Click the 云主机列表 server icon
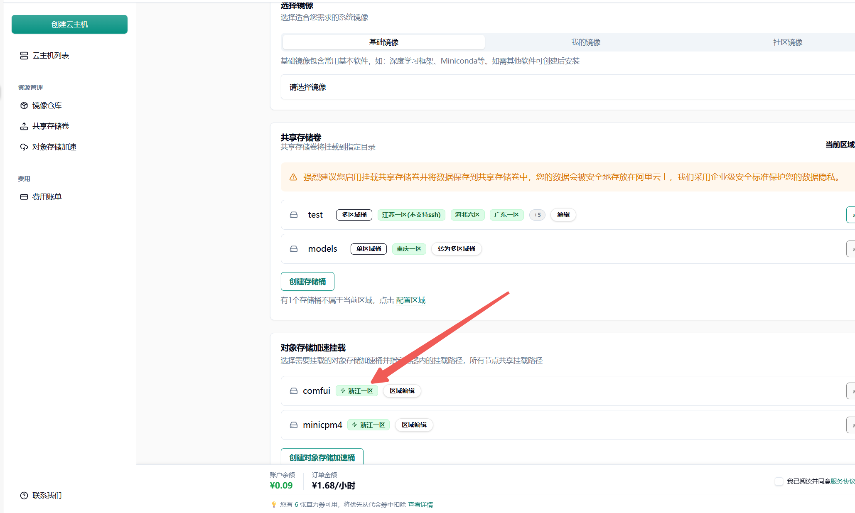 (x=24, y=56)
